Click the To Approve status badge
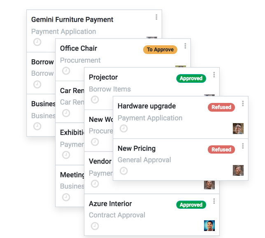The width and height of the screenshot is (265, 238). 160,49
